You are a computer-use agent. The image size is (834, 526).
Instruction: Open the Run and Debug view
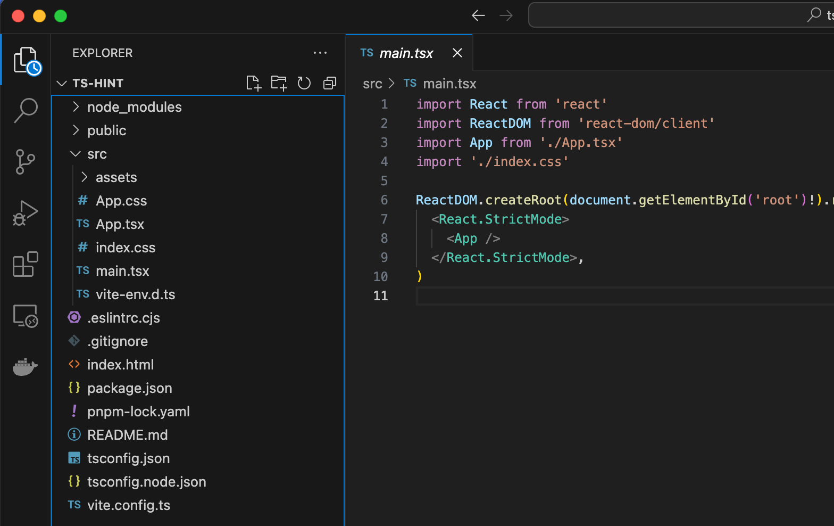click(x=26, y=213)
